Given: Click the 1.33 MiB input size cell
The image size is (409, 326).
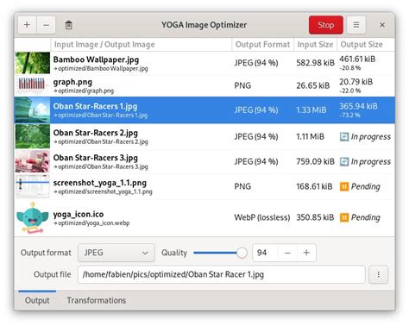Looking at the screenshot, I should [311, 110].
